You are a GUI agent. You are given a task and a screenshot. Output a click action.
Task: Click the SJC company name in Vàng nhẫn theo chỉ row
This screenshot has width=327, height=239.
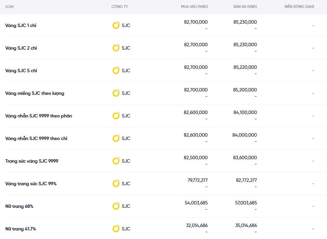click(126, 138)
